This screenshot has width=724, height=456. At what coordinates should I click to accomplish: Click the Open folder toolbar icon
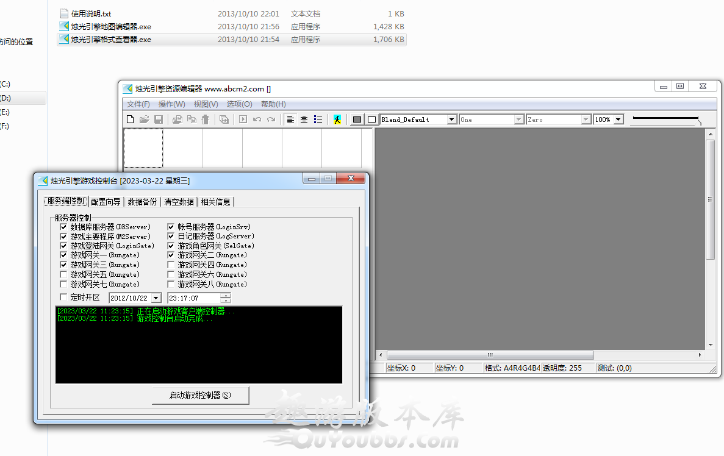(x=144, y=119)
